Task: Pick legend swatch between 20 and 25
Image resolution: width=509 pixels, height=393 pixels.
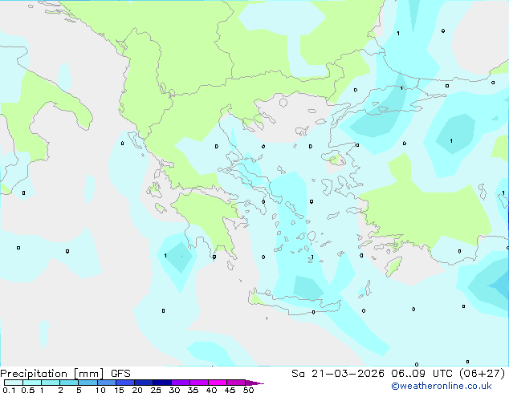Action: tap(144, 383)
